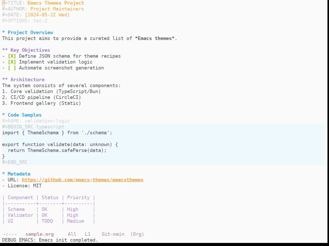The height and width of the screenshot is (246, 329).
Task: Click 'The system consists of several components' line
Action: pos(61,86)
